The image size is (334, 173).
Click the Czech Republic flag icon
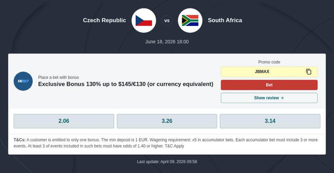[x=144, y=20]
